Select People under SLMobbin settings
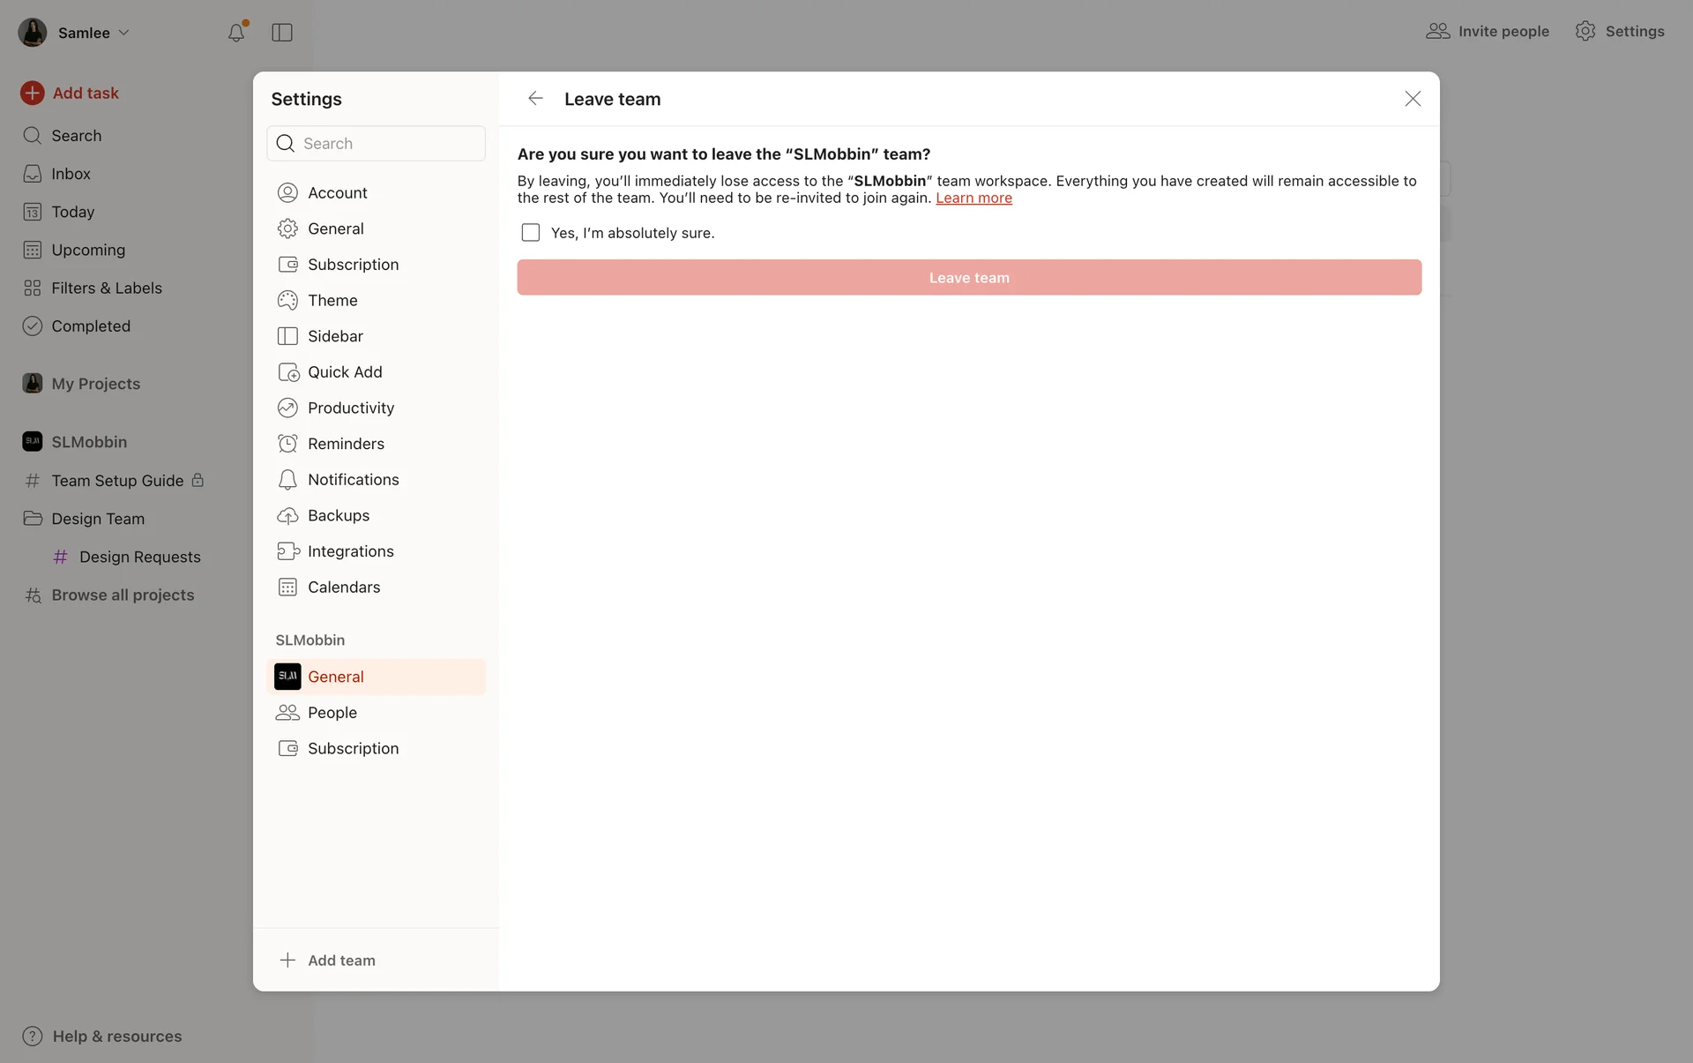1693x1063 pixels. pos(332,713)
